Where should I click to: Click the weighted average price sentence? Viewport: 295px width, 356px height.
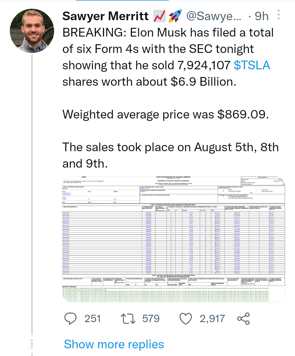[166, 114]
